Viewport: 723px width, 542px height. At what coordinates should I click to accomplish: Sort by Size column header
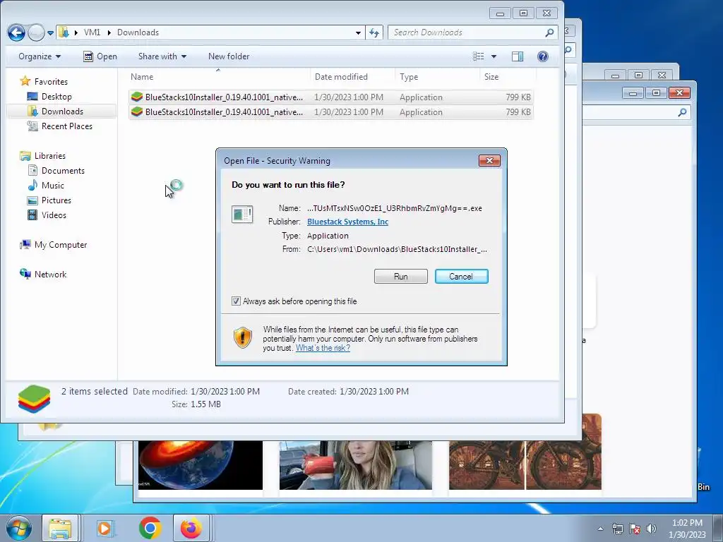(507, 77)
